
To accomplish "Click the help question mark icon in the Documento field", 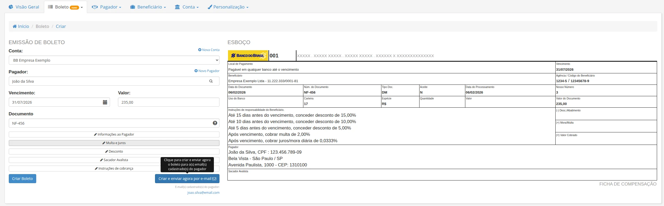I will point(215,123).
